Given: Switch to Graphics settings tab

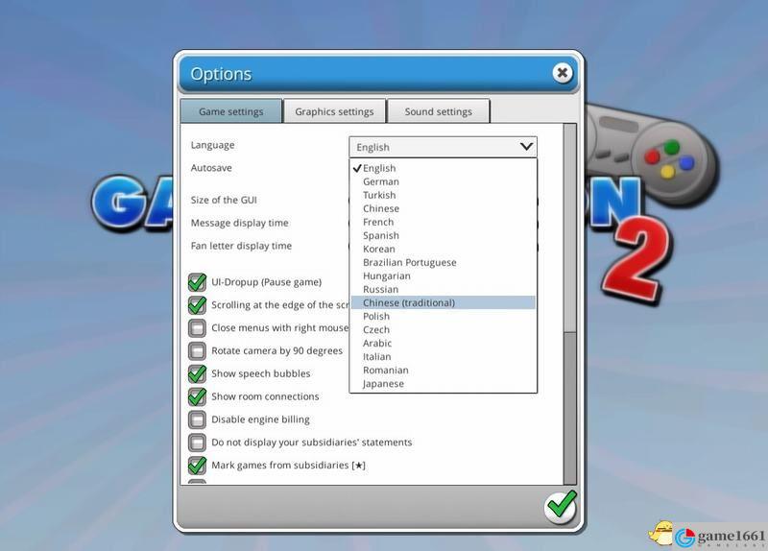Looking at the screenshot, I should (334, 111).
